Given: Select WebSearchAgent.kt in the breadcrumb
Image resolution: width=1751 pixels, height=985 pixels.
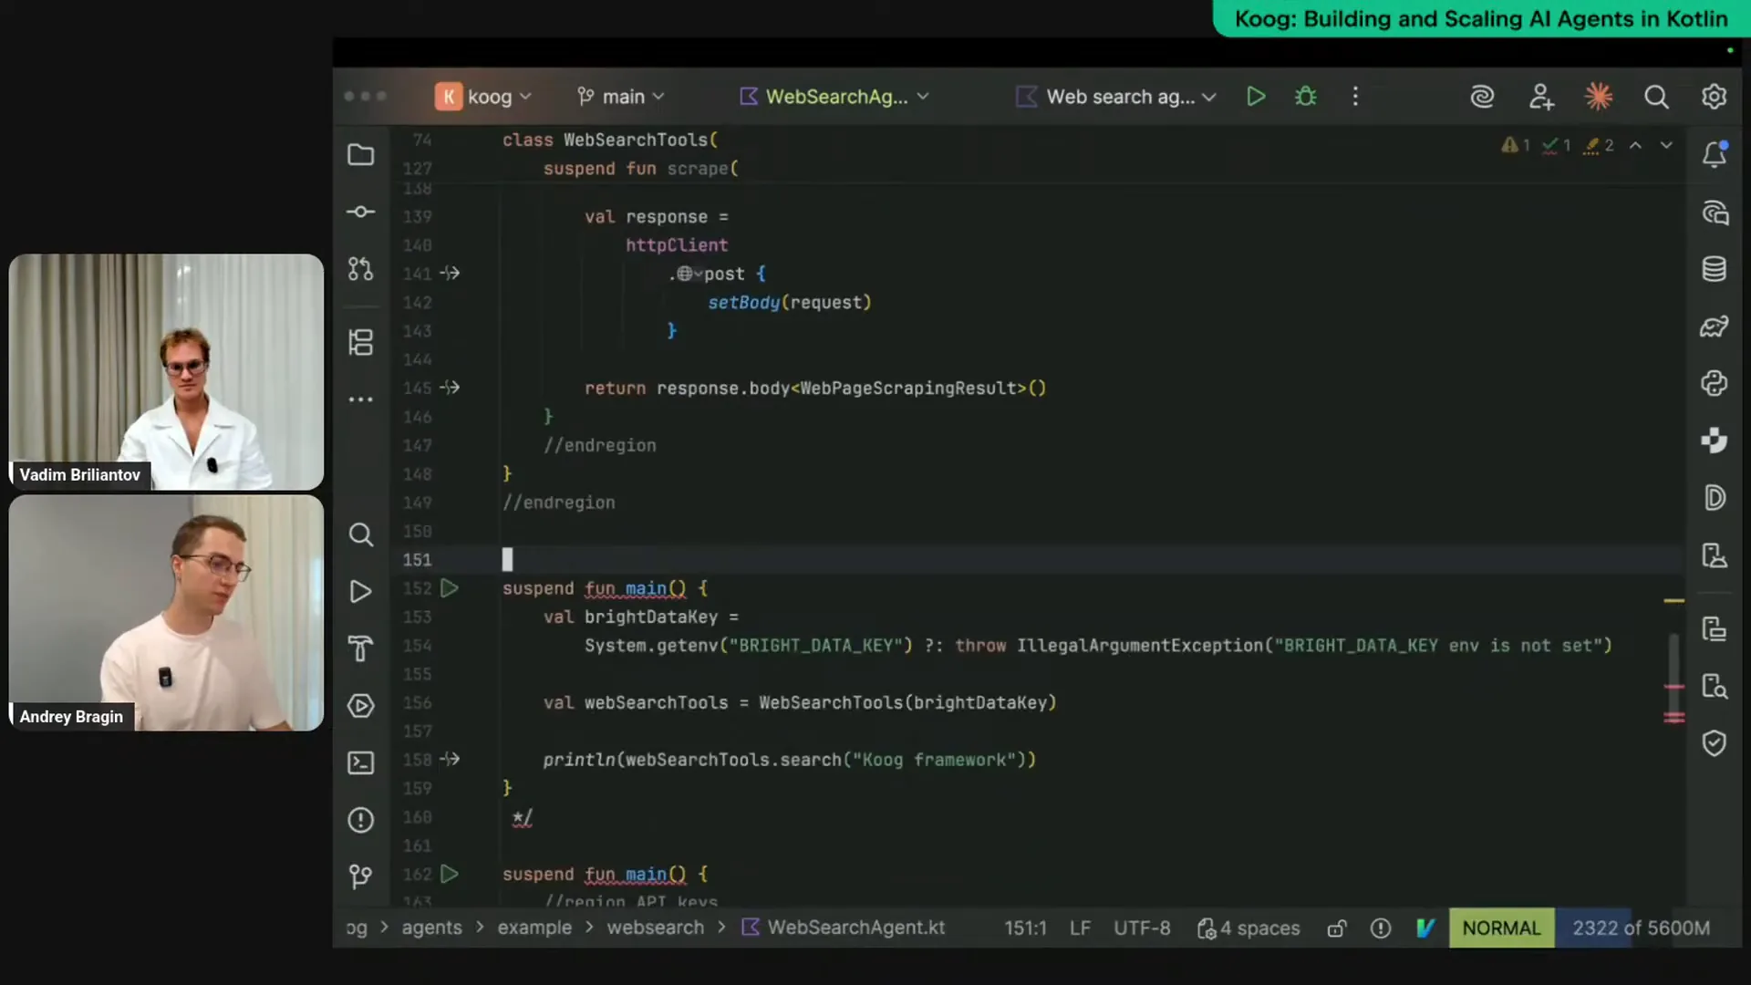Looking at the screenshot, I should [844, 928].
